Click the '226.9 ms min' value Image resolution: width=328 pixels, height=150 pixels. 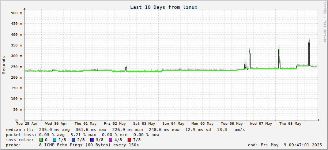click(127, 130)
